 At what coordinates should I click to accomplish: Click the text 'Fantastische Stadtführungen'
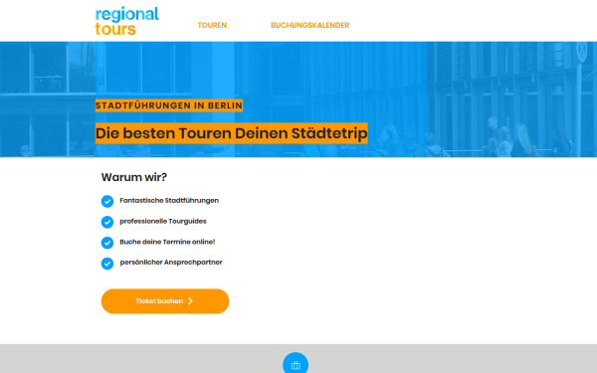[x=169, y=200]
